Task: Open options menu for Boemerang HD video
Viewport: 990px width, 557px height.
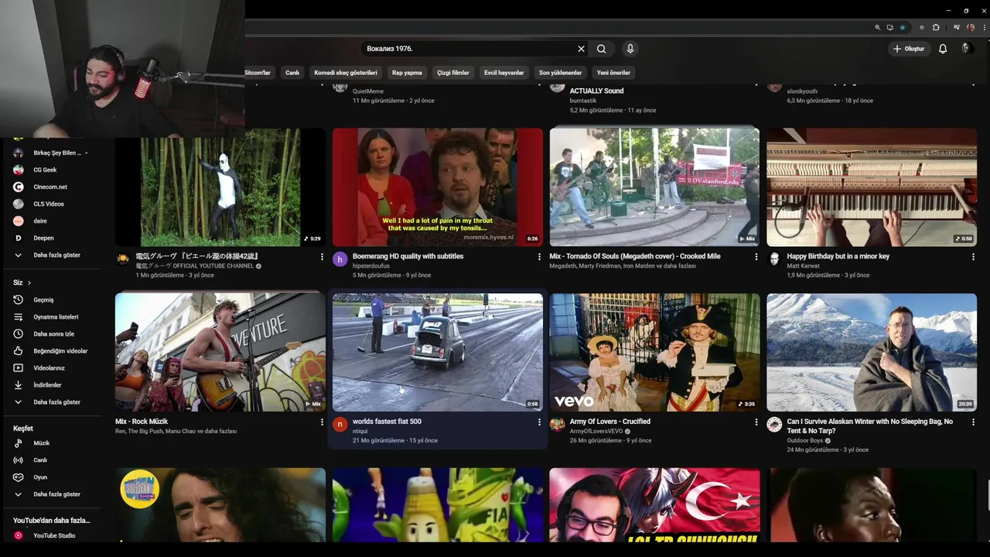Action: pyautogui.click(x=539, y=257)
